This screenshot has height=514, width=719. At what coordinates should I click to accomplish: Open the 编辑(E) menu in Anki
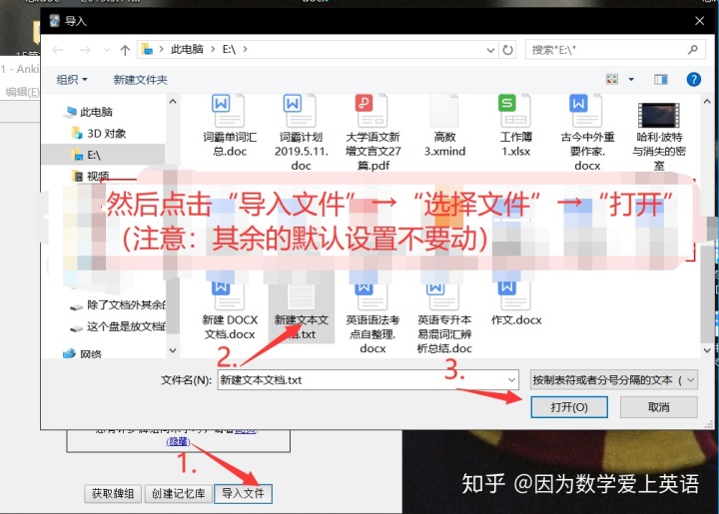[22, 92]
